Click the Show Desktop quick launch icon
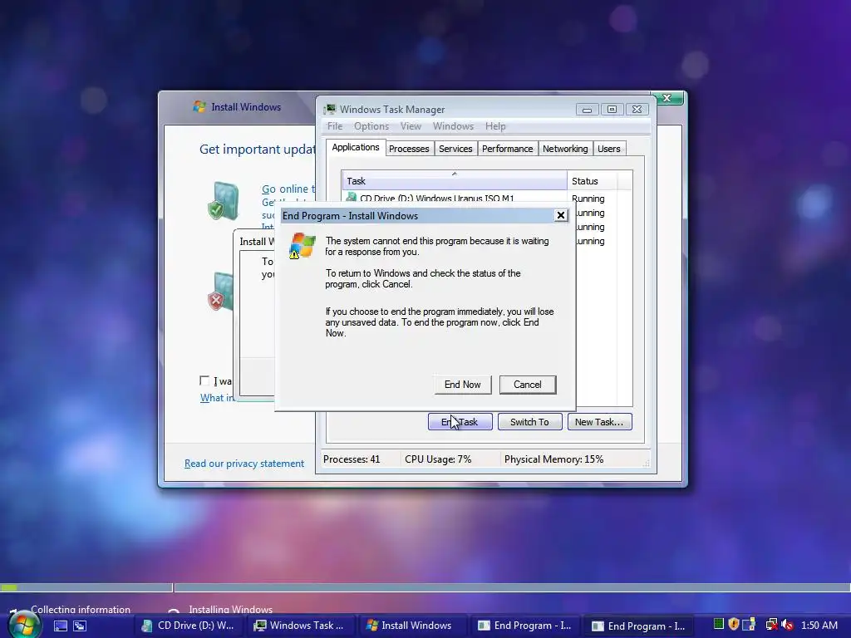The image size is (851, 638). [x=60, y=626]
